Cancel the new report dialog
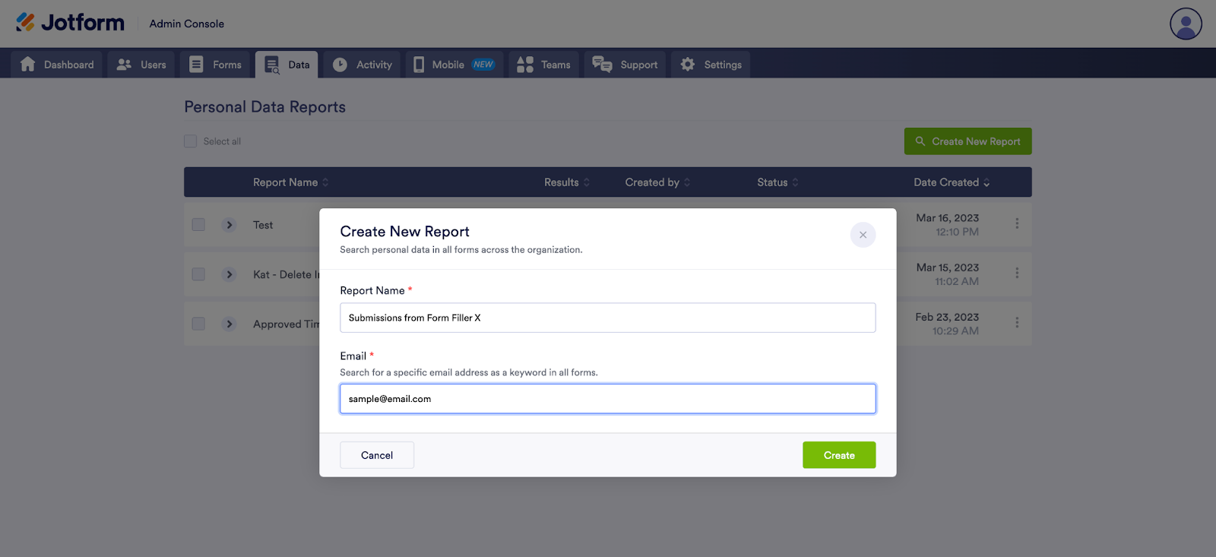 (377, 455)
